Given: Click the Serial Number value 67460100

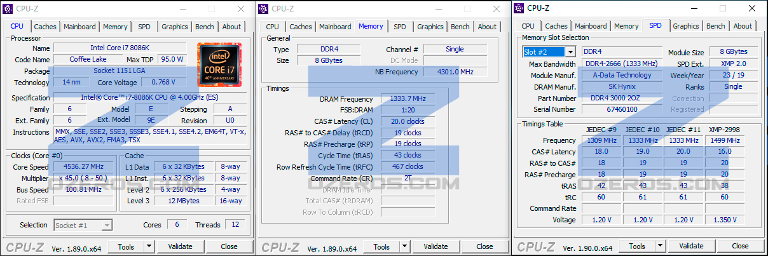Looking at the screenshot, I should pyautogui.click(x=622, y=110).
